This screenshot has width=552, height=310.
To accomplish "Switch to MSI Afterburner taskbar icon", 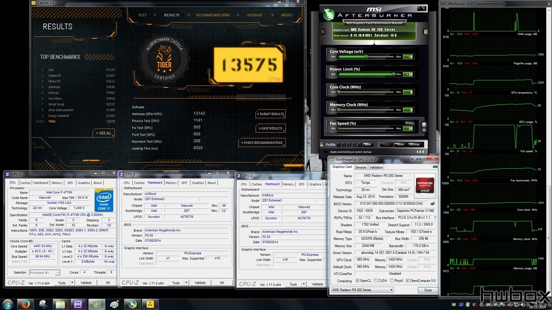I will pos(132,304).
